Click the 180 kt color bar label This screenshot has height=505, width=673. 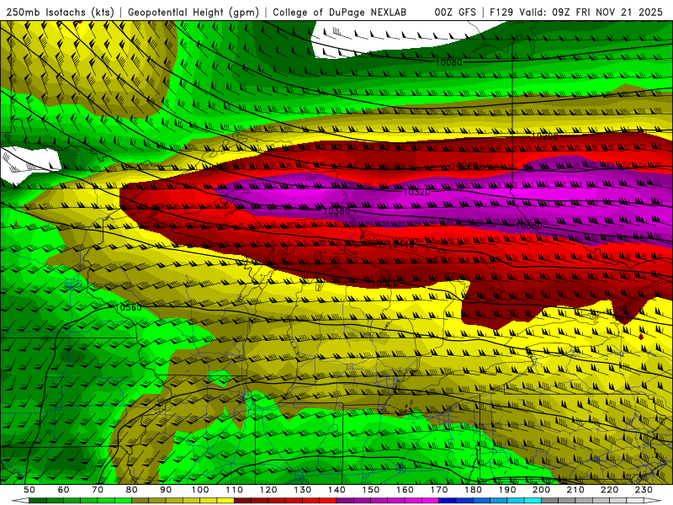(x=473, y=490)
